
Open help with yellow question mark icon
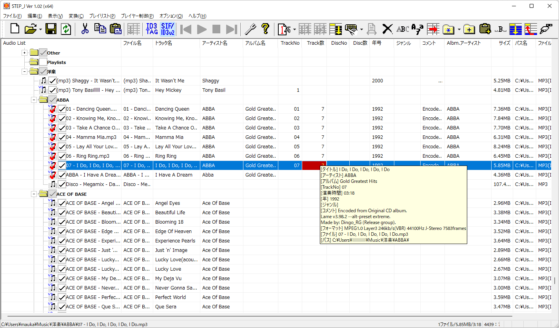pos(266,29)
